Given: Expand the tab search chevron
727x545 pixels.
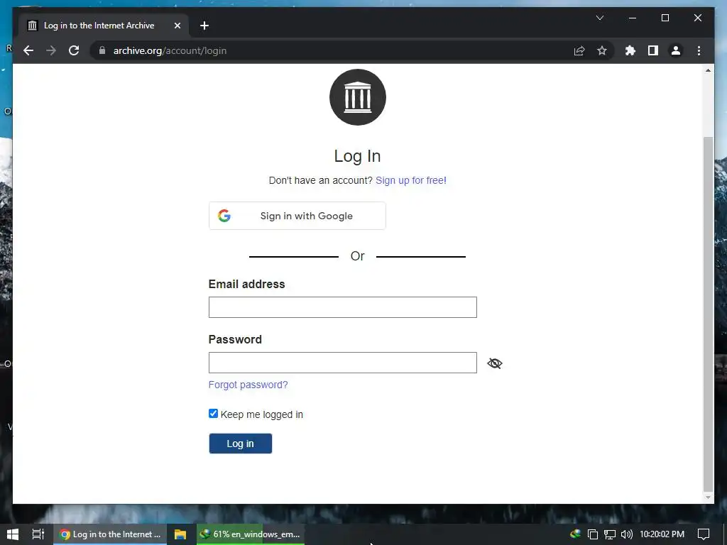Looking at the screenshot, I should [600, 18].
